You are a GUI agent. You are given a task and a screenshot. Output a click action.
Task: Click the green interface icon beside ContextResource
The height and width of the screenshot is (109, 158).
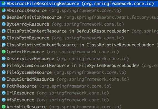point(4,52)
